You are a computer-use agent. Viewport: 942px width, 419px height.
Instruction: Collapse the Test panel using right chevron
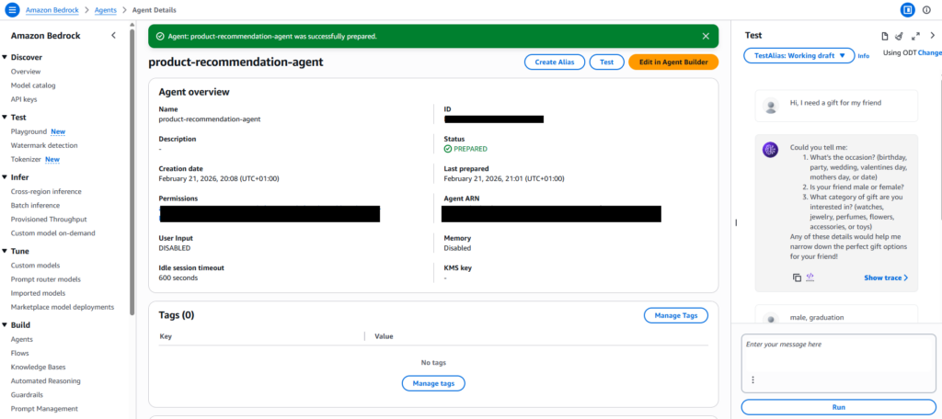coord(932,36)
